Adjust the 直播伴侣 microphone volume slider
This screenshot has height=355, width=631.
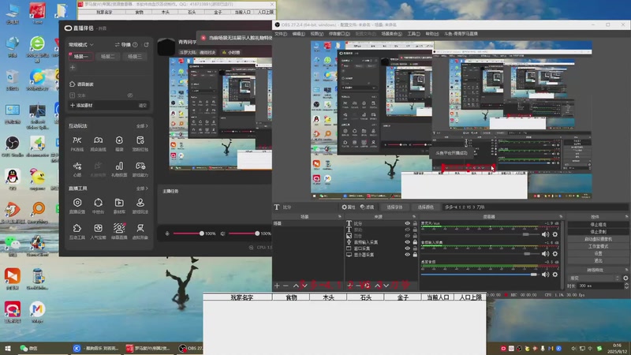pyautogui.click(x=188, y=234)
